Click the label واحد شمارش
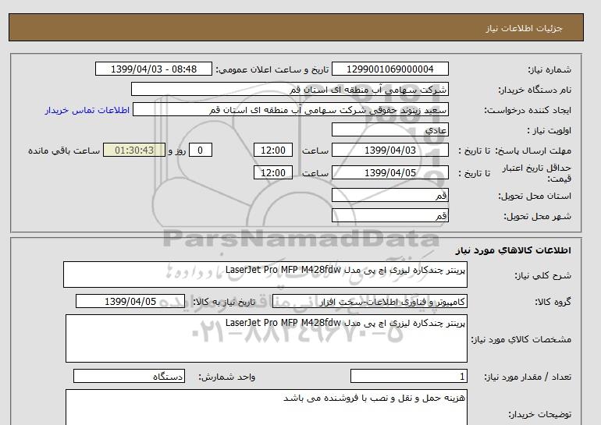Image resolution: width=601 pixels, height=425 pixels. click(227, 377)
